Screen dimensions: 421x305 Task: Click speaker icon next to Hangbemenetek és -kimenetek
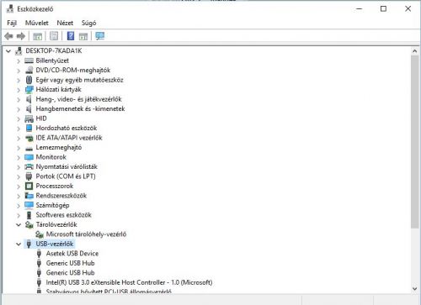(29, 108)
